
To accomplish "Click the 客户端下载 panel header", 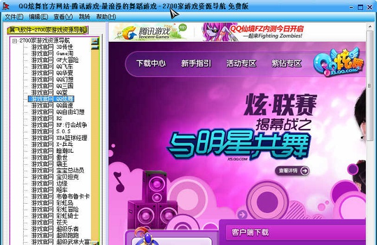I will click(295, 232).
